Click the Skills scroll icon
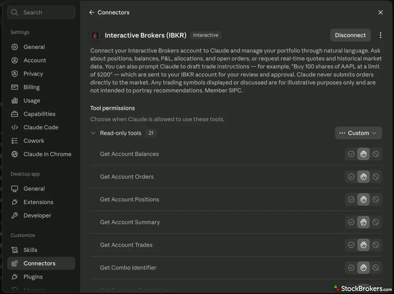This screenshot has height=294, width=394. [15, 250]
